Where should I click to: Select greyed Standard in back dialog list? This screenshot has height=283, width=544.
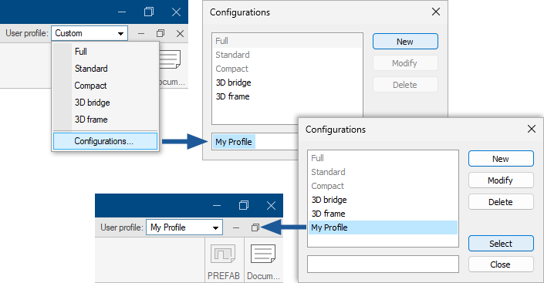(x=287, y=55)
